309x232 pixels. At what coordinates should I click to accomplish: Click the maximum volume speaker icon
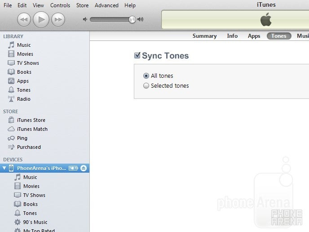coord(140,19)
